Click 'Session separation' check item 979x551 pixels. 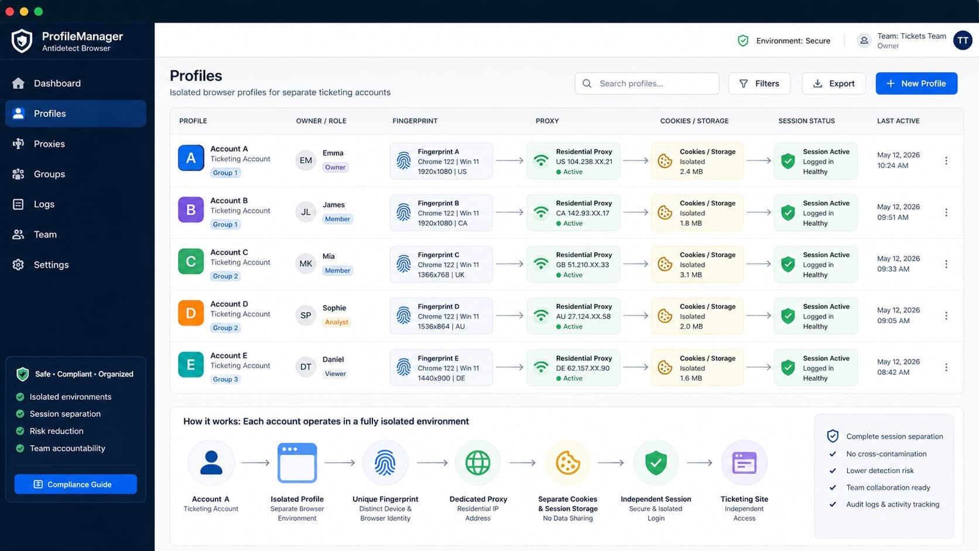coord(58,414)
